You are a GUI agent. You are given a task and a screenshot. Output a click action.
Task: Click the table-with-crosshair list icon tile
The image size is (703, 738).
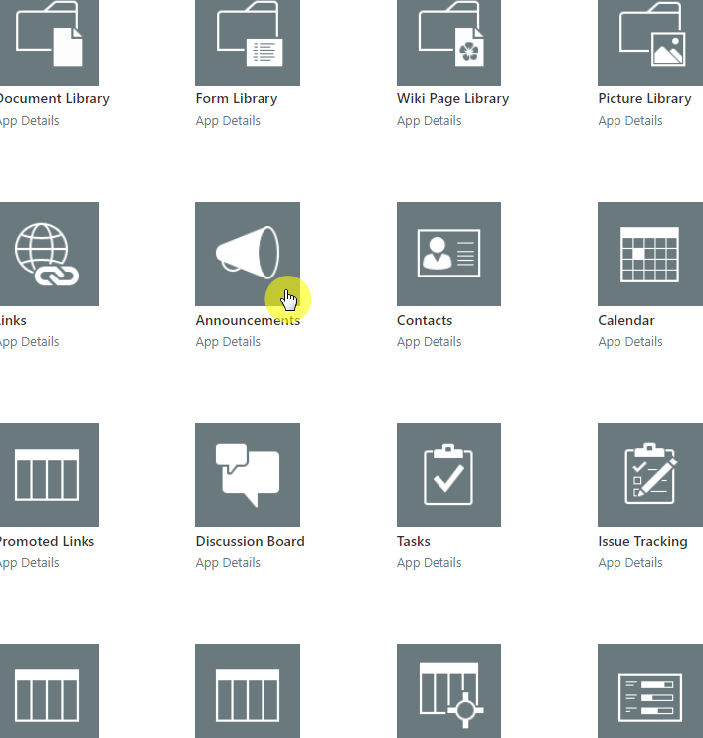point(448,690)
